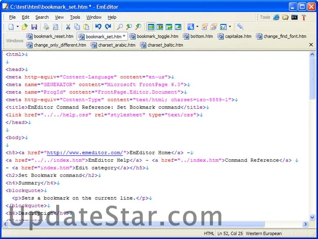
Task: Click horizontal scrollbar left arrow
Action: (x=5, y=224)
